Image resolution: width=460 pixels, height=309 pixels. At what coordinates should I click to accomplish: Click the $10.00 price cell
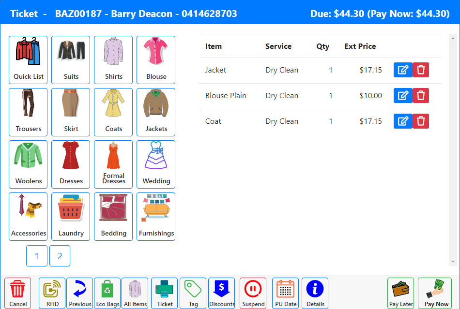tap(371, 95)
